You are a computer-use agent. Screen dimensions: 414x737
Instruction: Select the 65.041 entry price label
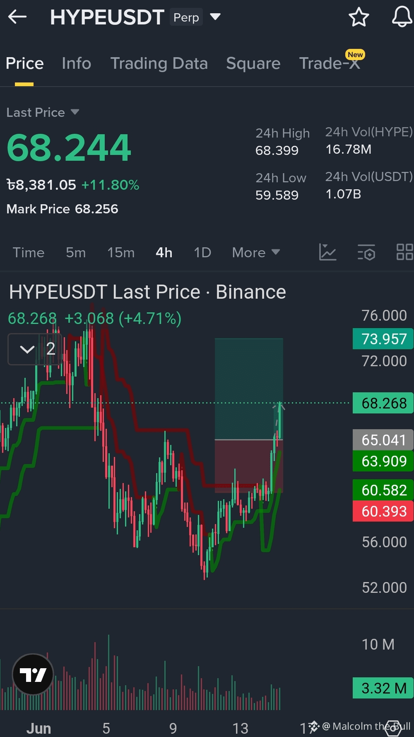383,440
